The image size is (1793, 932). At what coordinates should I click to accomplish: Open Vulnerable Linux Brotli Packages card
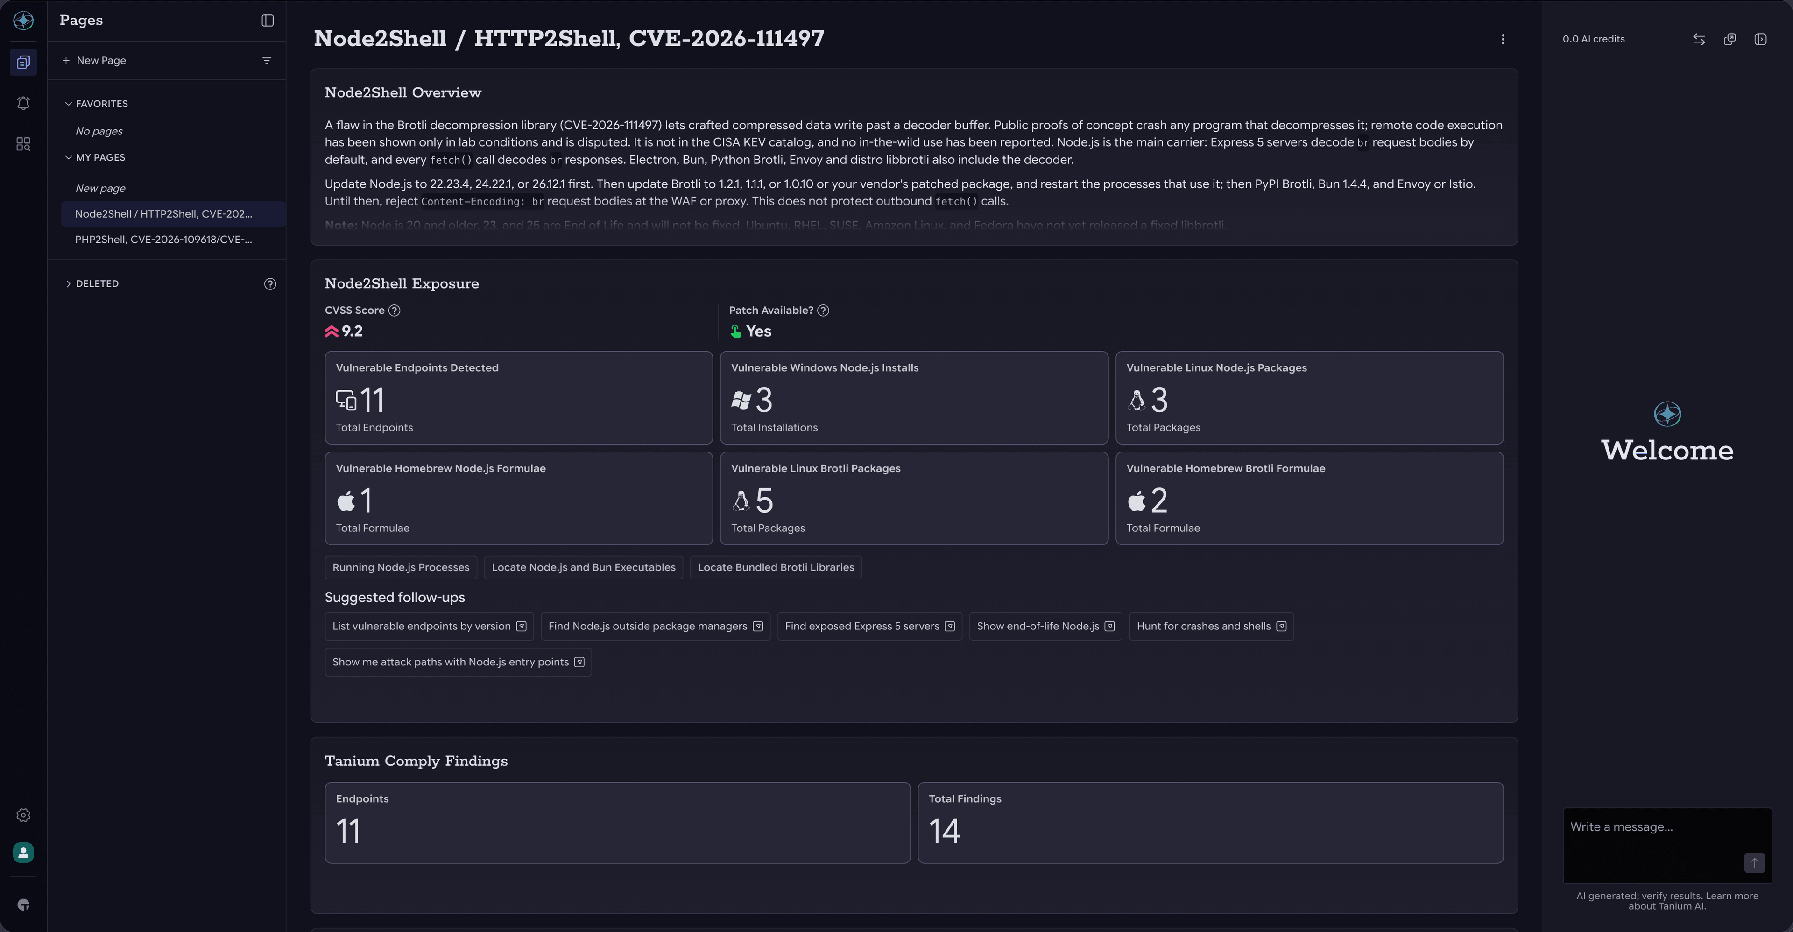(x=914, y=498)
